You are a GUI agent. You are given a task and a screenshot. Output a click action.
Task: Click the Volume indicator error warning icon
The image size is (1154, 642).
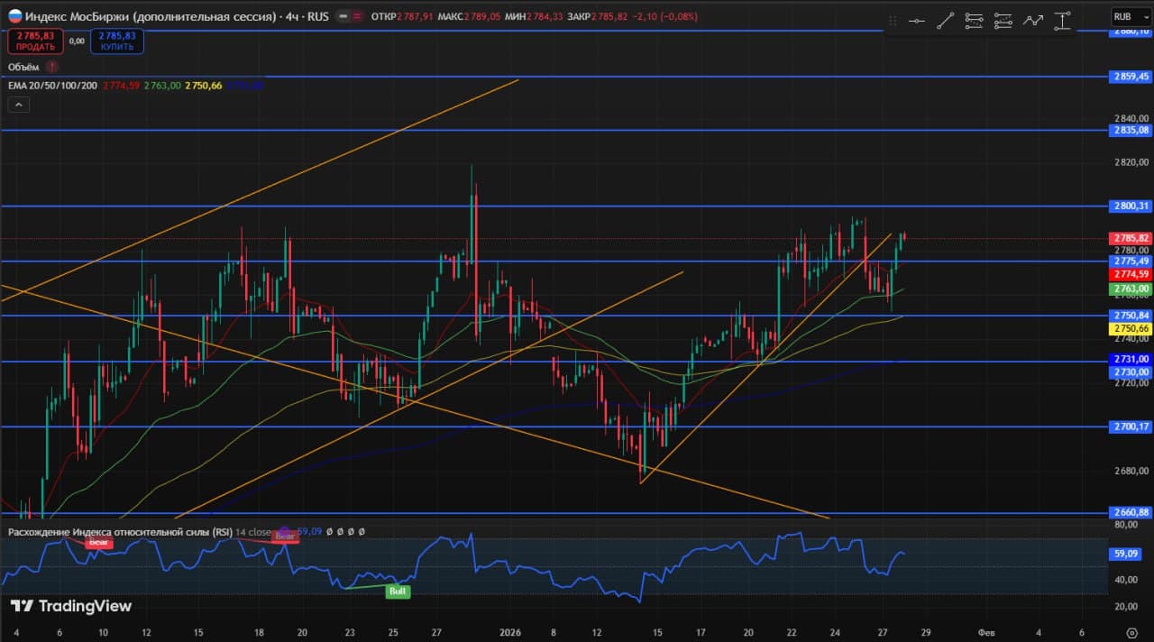pyautogui.click(x=52, y=67)
